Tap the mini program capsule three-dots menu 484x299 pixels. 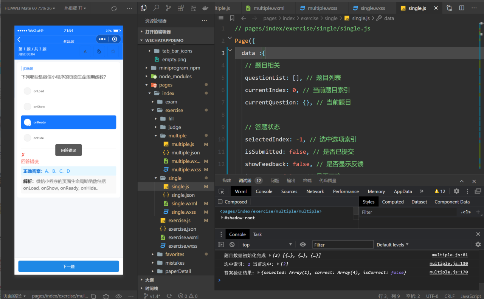tap(102, 39)
